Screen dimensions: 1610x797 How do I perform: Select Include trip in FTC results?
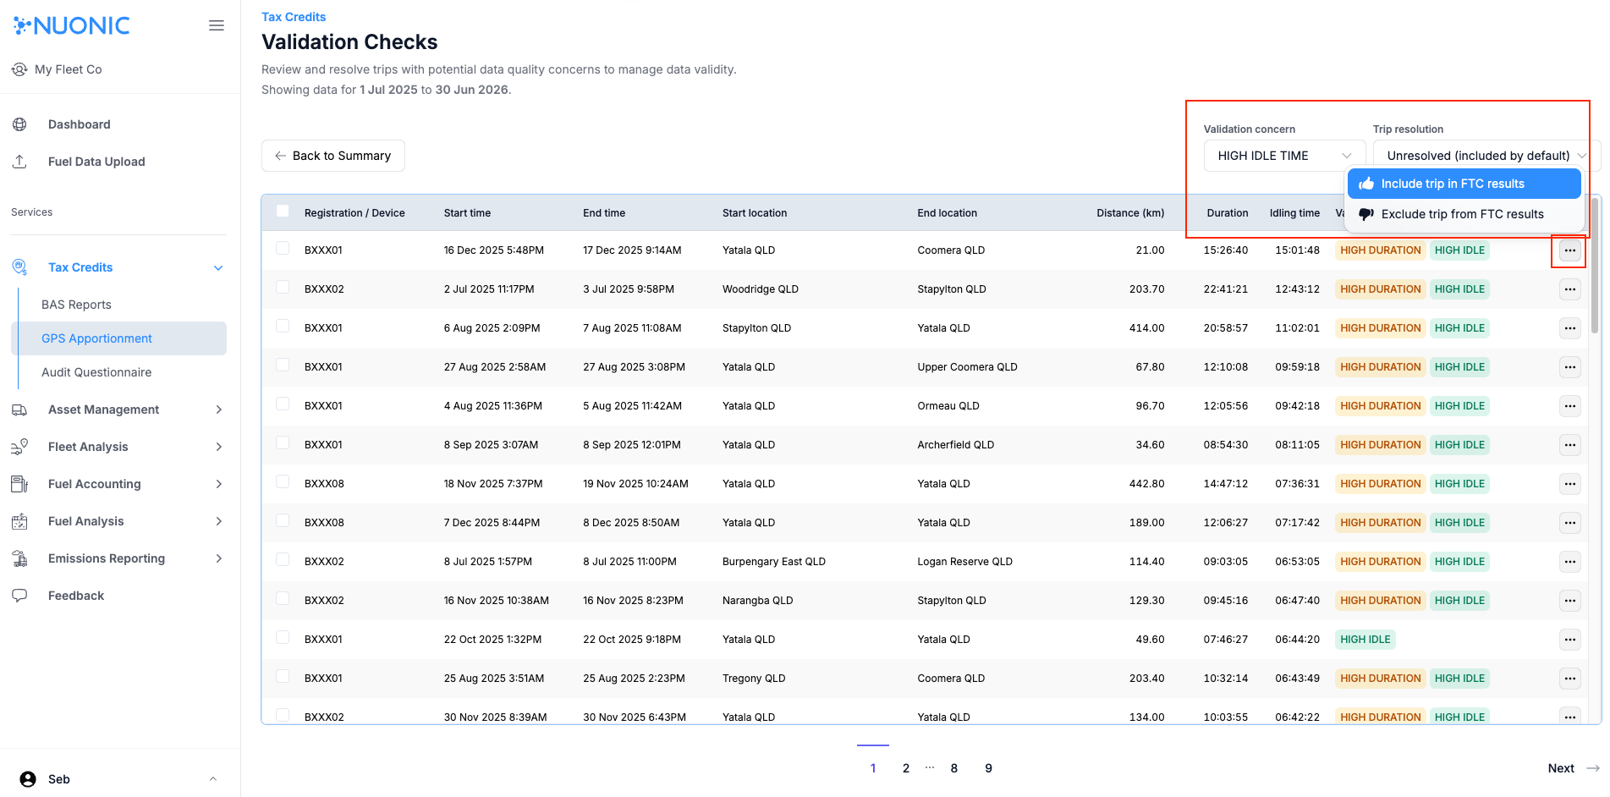click(1464, 184)
